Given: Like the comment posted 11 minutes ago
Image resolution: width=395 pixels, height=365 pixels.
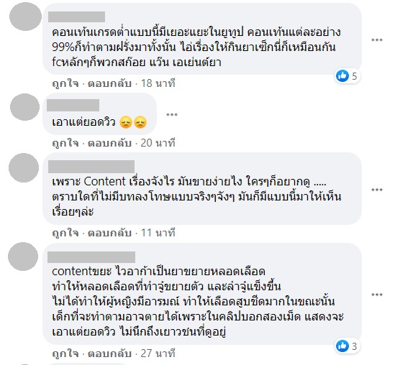Looking at the screenshot, I should [65, 233].
